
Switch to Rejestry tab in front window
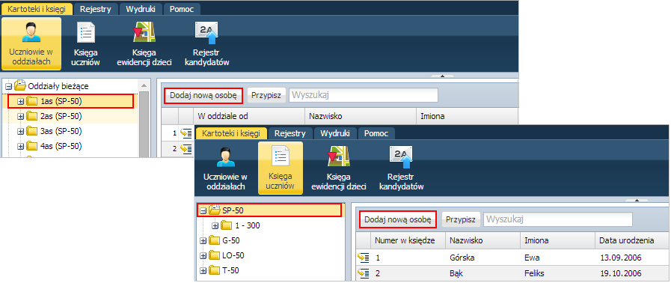click(x=290, y=133)
